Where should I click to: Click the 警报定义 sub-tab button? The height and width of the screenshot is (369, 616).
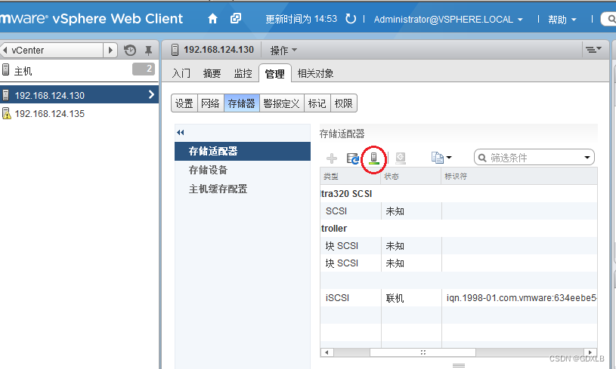[x=281, y=103]
